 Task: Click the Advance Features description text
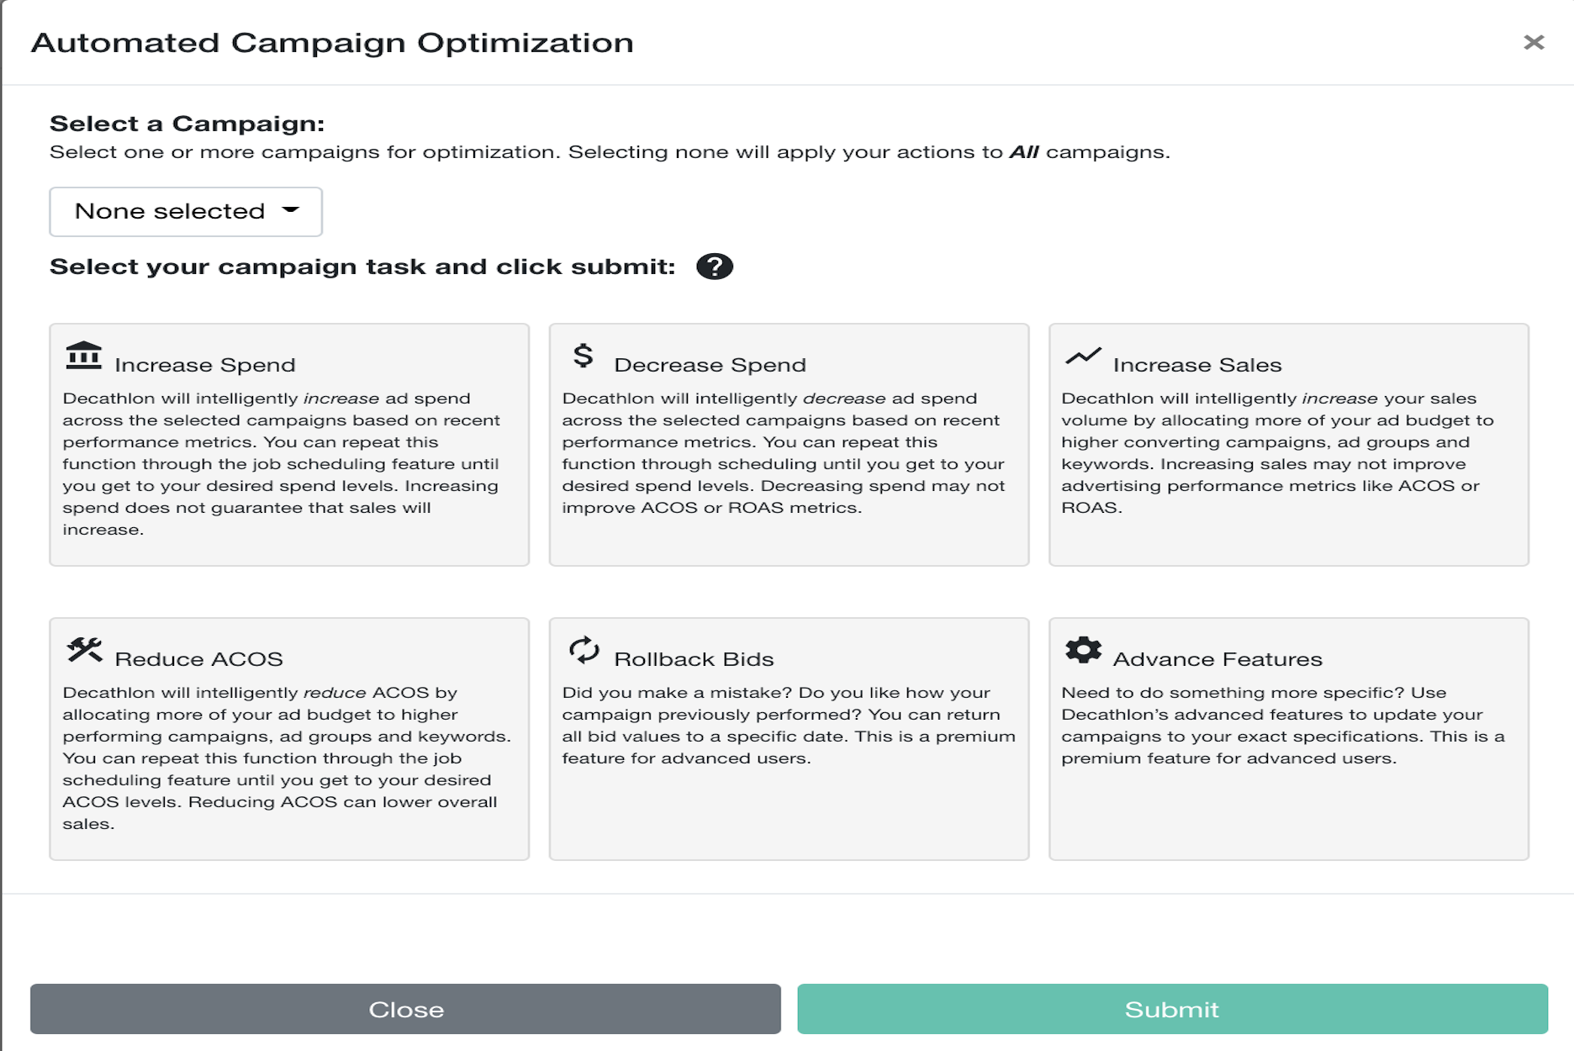1283,725
